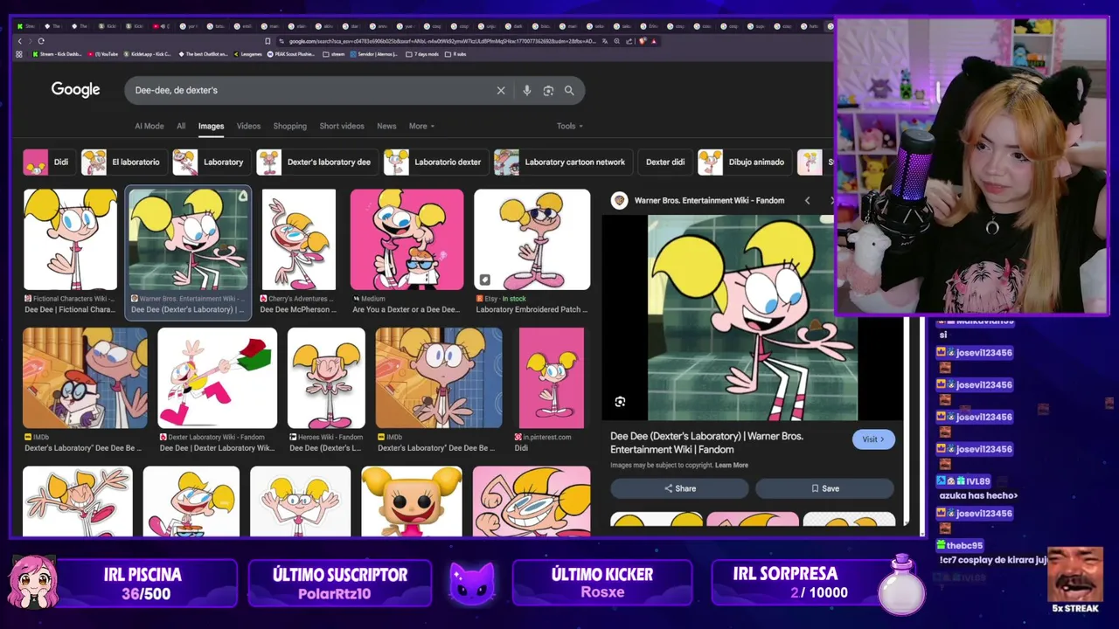The image size is (1119, 629).
Task: Open Cherry's Adventures Dee Dee McPherson image
Action: [x=298, y=239]
